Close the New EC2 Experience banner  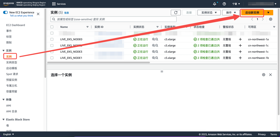tap(38, 14)
